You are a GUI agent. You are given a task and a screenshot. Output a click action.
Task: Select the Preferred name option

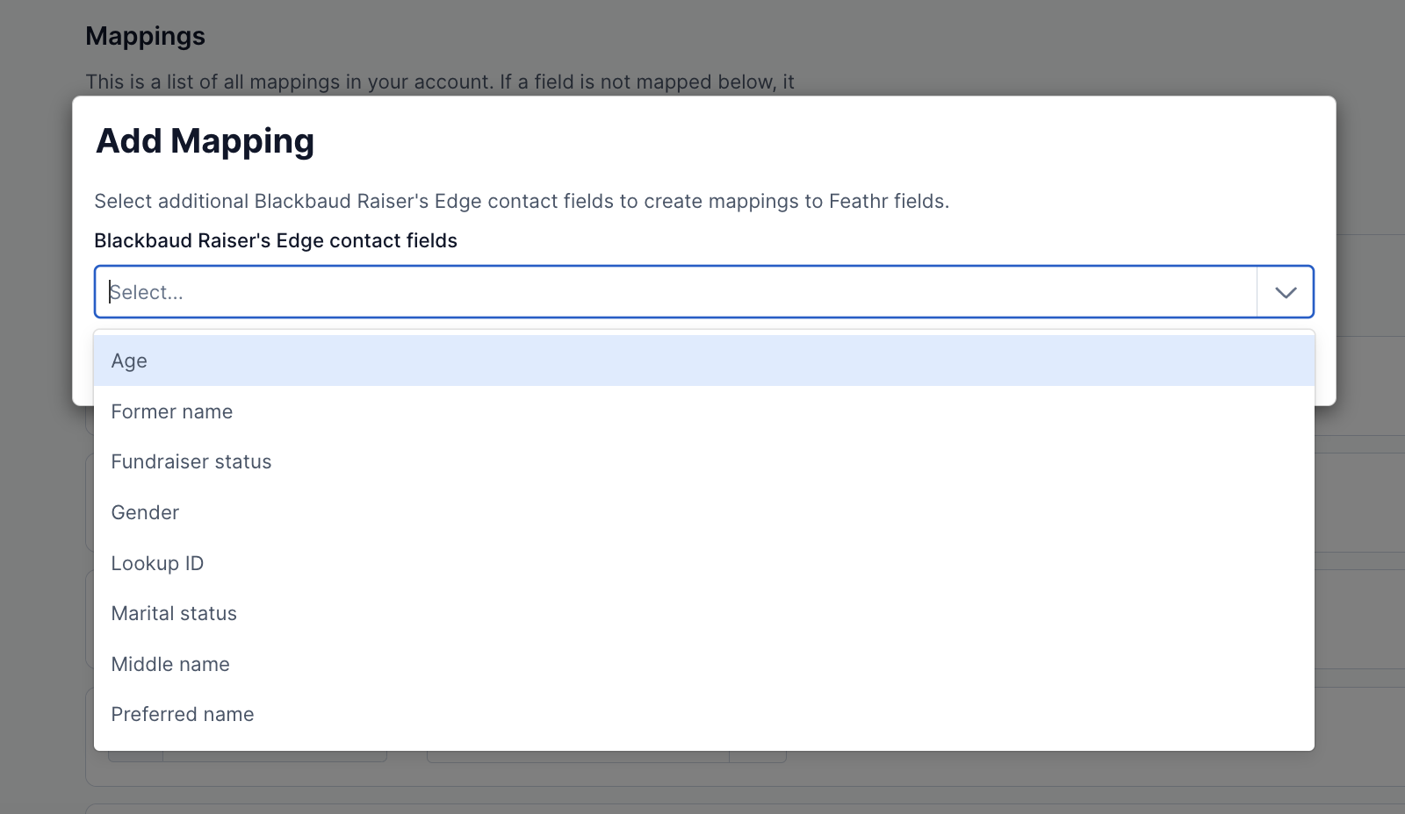pyautogui.click(x=704, y=714)
